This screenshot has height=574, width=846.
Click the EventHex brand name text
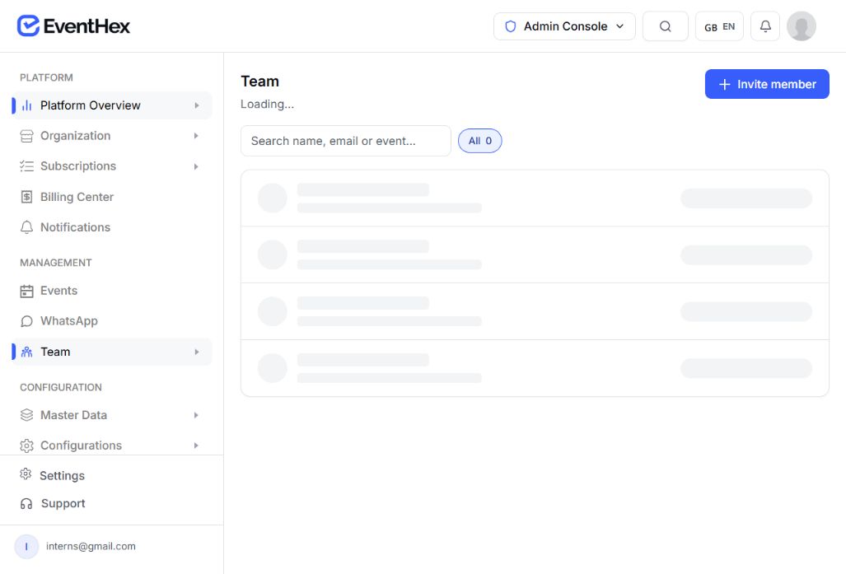pyautogui.click(x=86, y=26)
